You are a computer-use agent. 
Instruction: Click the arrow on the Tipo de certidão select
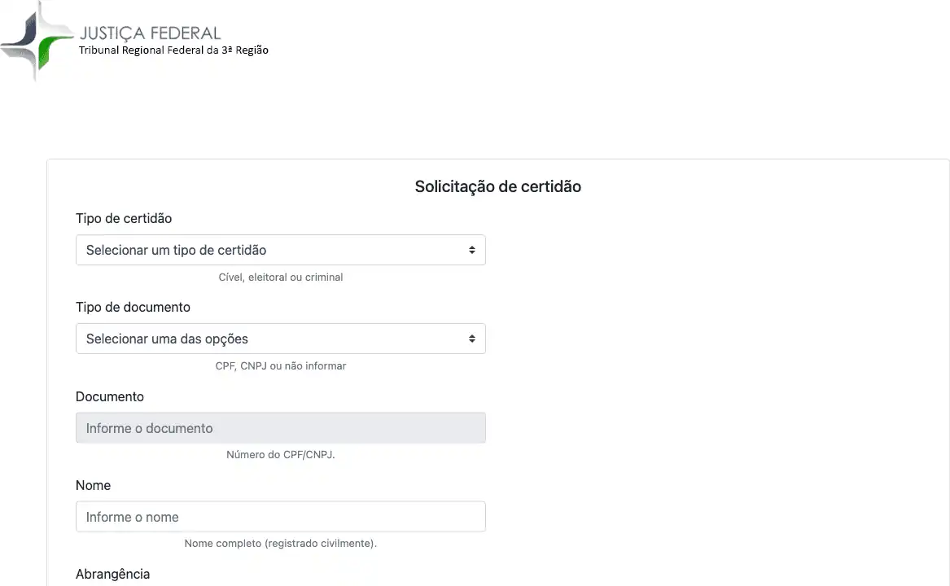471,251
